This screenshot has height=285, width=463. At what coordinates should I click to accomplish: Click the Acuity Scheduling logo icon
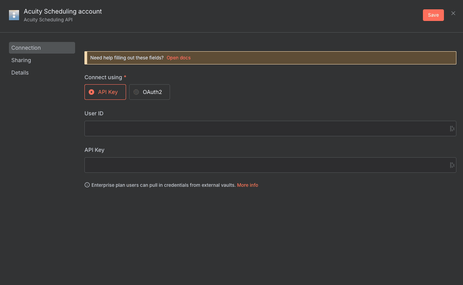(14, 15)
